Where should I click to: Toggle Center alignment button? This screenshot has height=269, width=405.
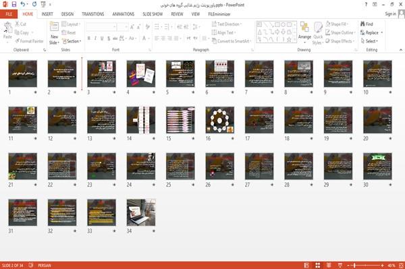pyautogui.click(x=163, y=38)
